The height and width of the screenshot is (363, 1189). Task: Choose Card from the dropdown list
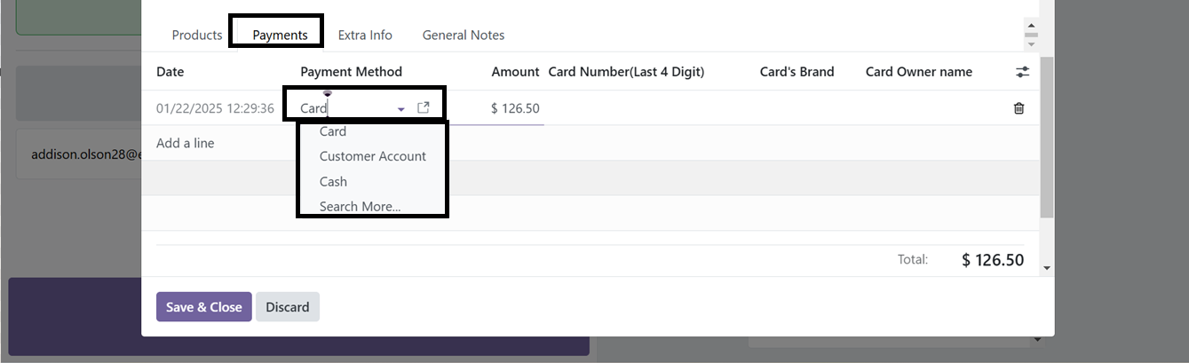[x=333, y=131]
